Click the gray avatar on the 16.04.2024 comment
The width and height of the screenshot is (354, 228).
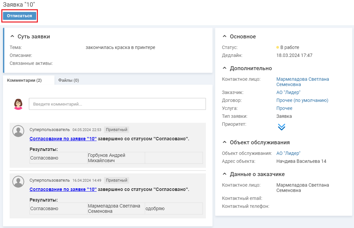[18, 182]
